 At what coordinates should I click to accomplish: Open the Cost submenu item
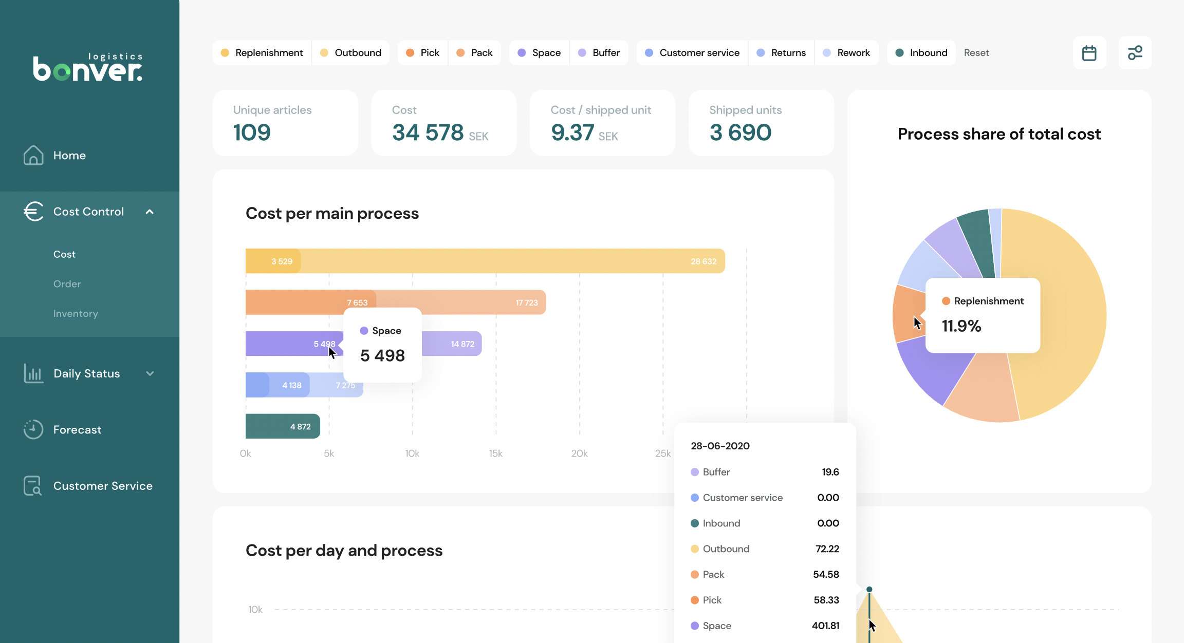(x=64, y=254)
